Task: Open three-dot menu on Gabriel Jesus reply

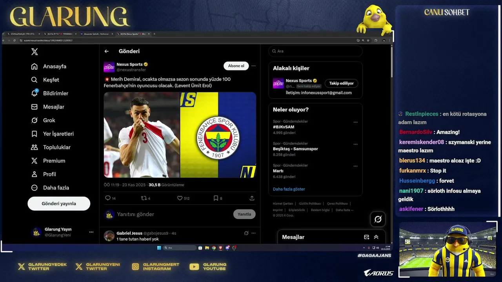Action: (x=253, y=233)
